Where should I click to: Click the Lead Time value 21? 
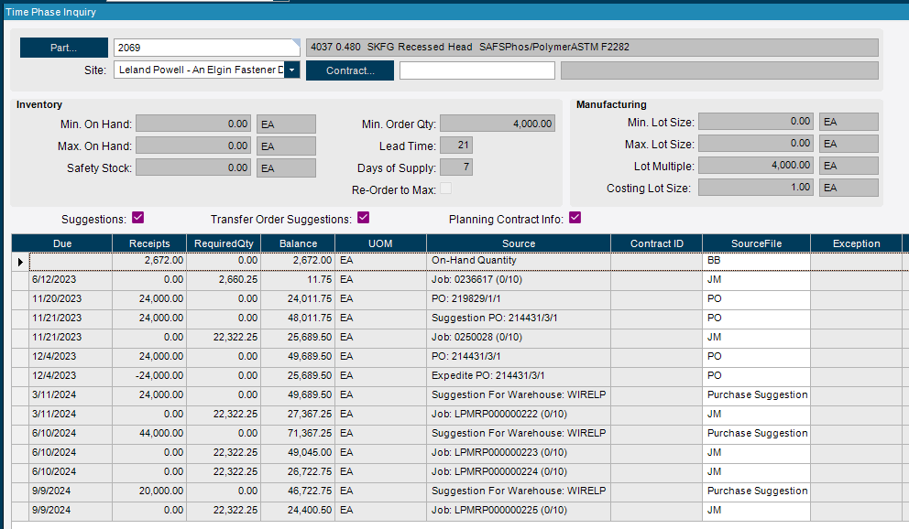click(x=456, y=145)
